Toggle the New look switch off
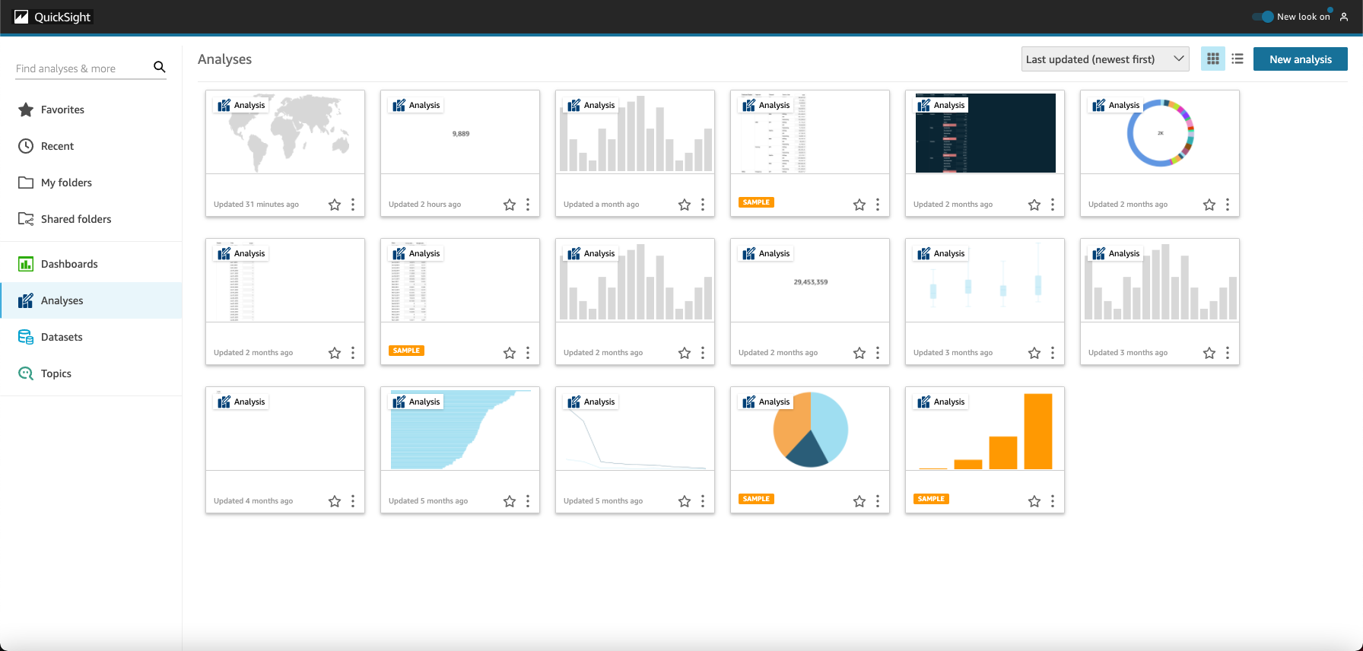The width and height of the screenshot is (1363, 651). click(1263, 17)
